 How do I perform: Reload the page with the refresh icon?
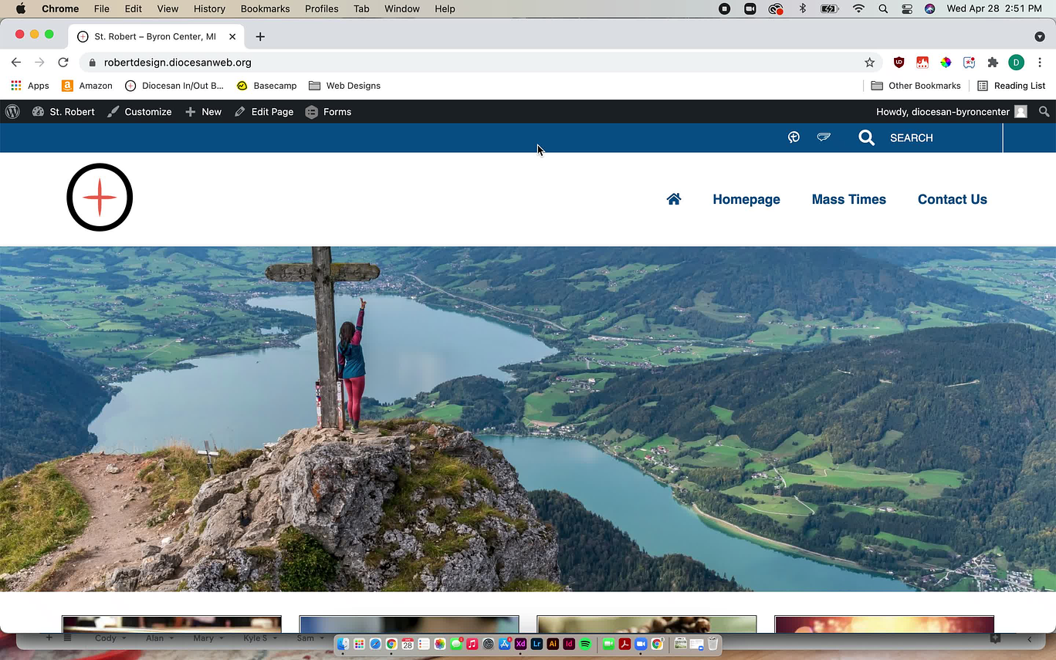coord(63,63)
